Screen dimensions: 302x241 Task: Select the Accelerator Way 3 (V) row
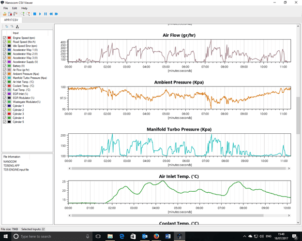(x=25, y=58)
